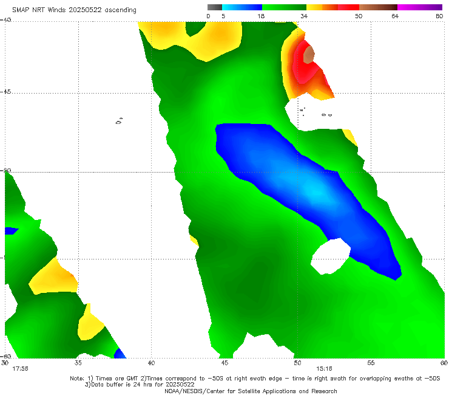Click the swath time '17:56'
This screenshot has height=395, width=449.
[x=20, y=369]
